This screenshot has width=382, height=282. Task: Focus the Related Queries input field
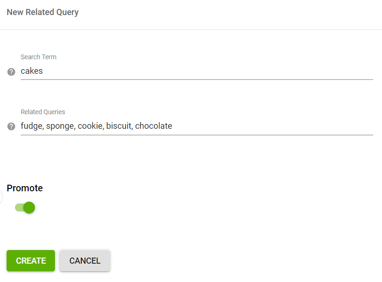[x=196, y=126]
